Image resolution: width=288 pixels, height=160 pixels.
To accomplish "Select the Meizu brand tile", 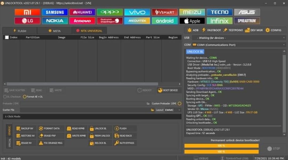I will (x=192, y=12).
